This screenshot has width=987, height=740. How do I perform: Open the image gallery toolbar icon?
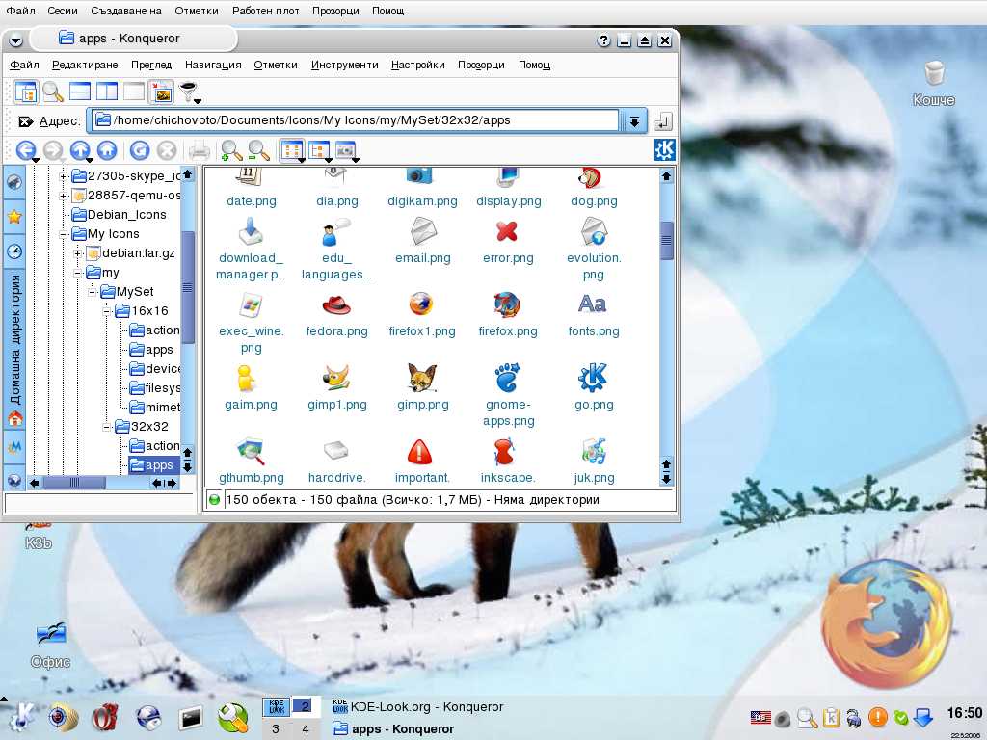(161, 92)
